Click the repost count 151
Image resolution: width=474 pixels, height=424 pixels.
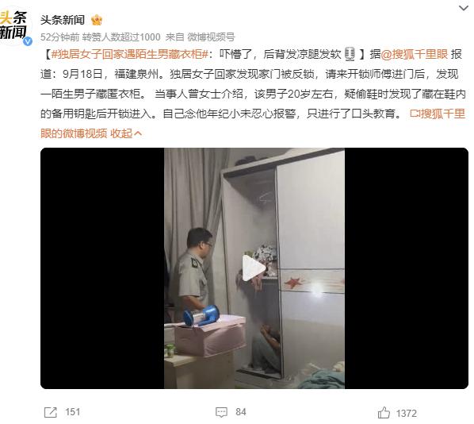pyautogui.click(x=73, y=412)
